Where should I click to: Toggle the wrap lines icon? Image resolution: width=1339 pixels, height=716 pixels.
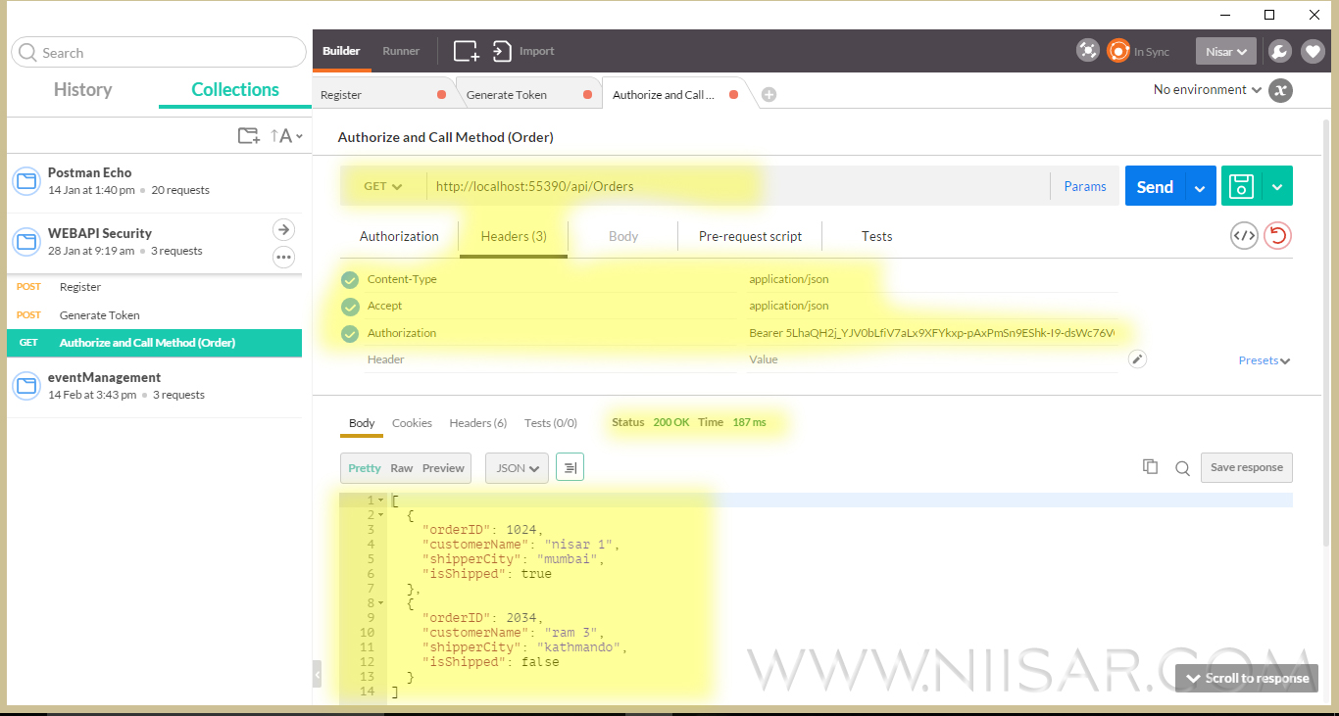tap(570, 468)
